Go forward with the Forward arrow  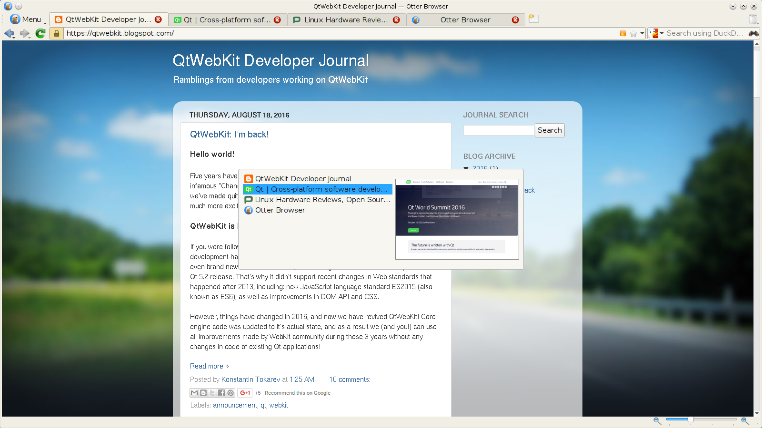pyautogui.click(x=25, y=33)
